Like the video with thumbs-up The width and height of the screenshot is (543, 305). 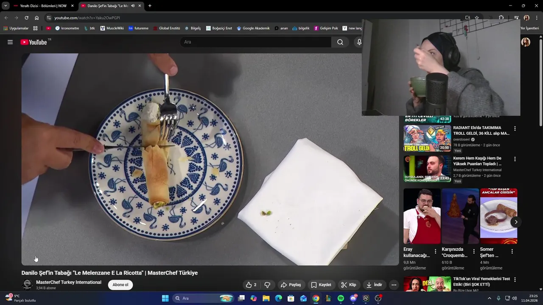[252, 285]
